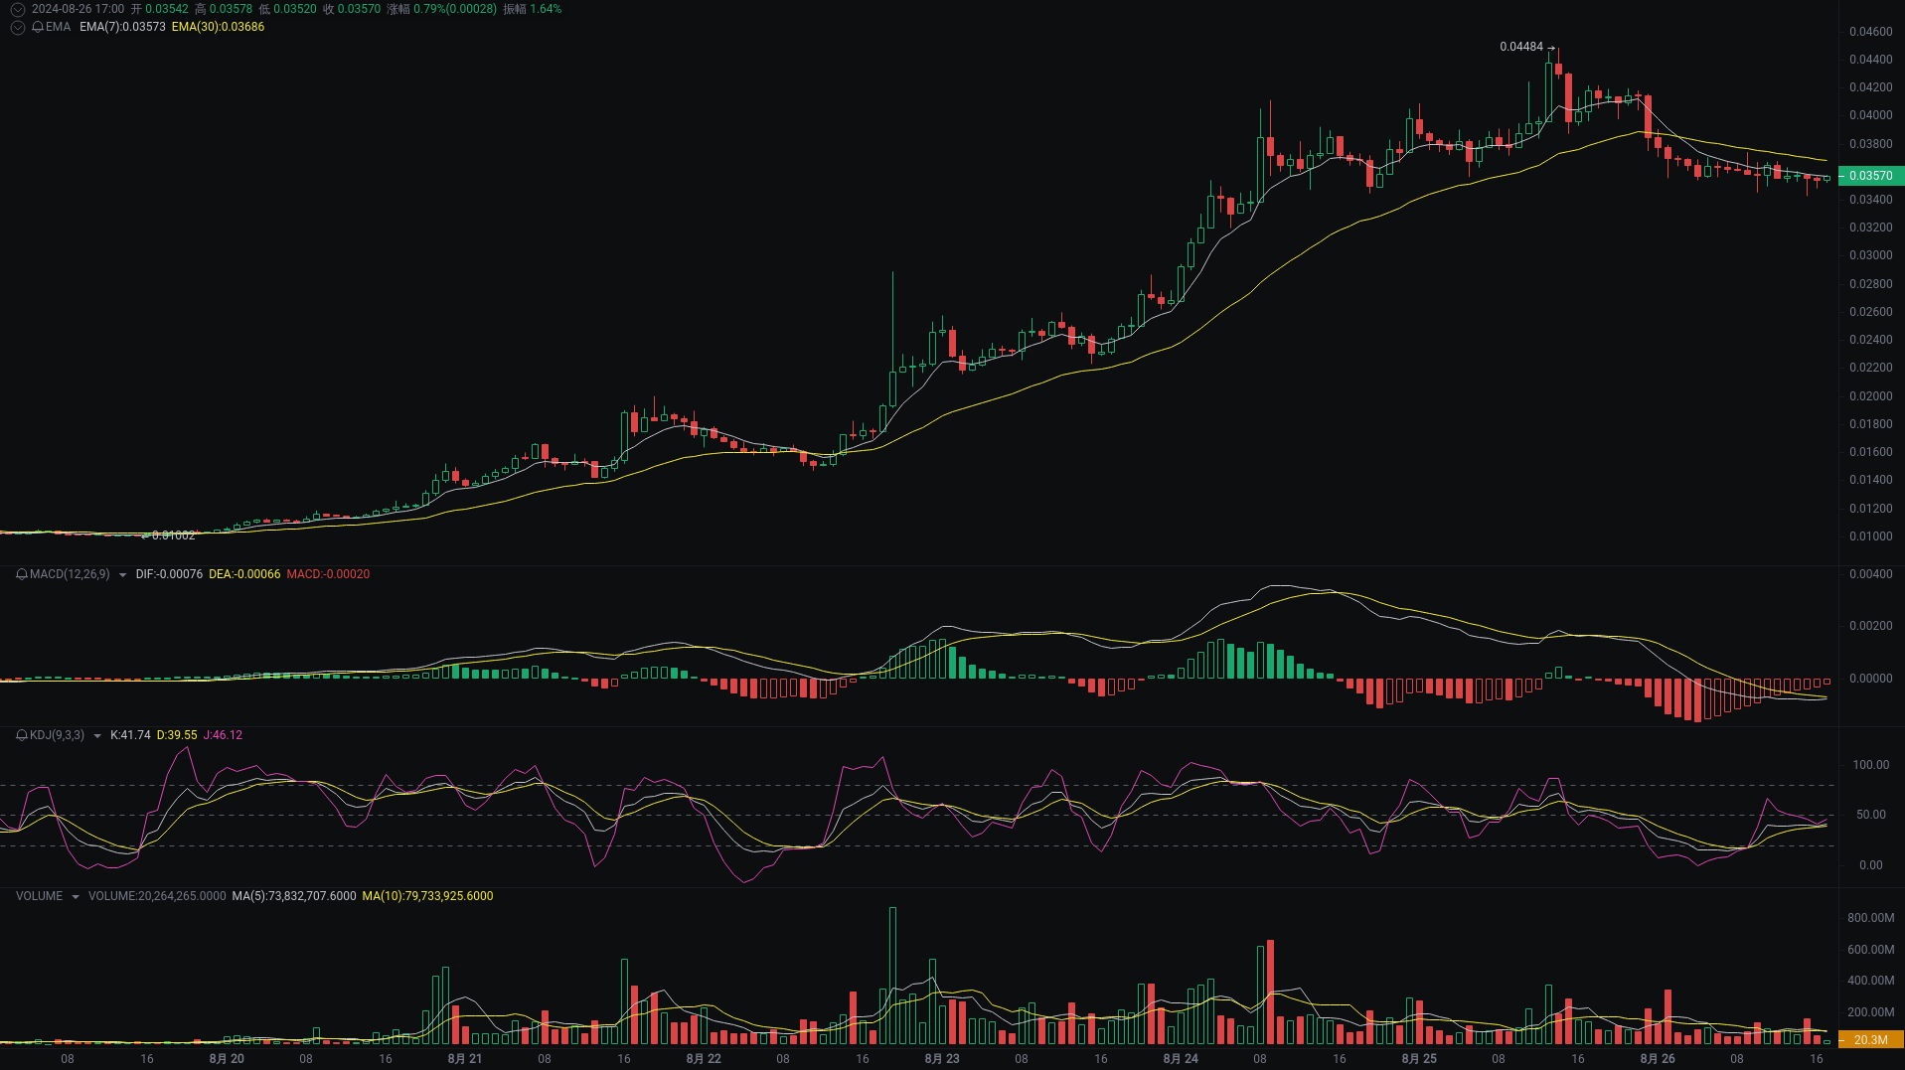Open the MACD(12,26,9) settings dropdown
The width and height of the screenshot is (1905, 1070).
coord(121,574)
